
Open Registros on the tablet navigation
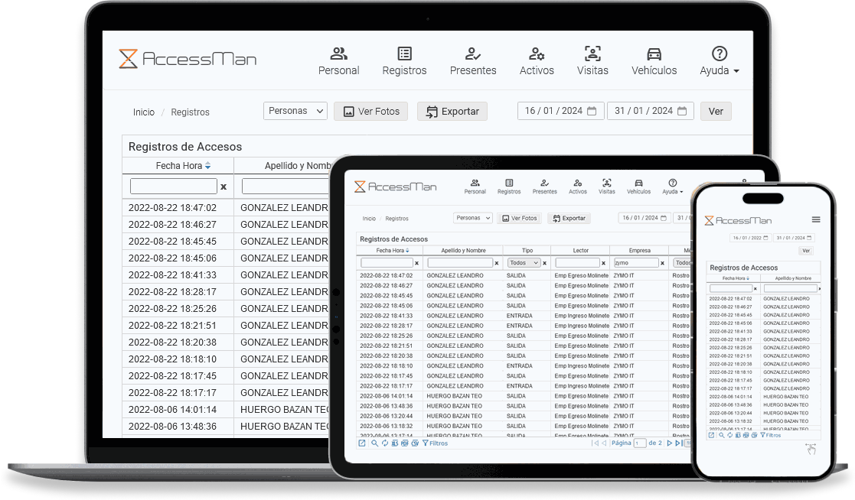(509, 187)
